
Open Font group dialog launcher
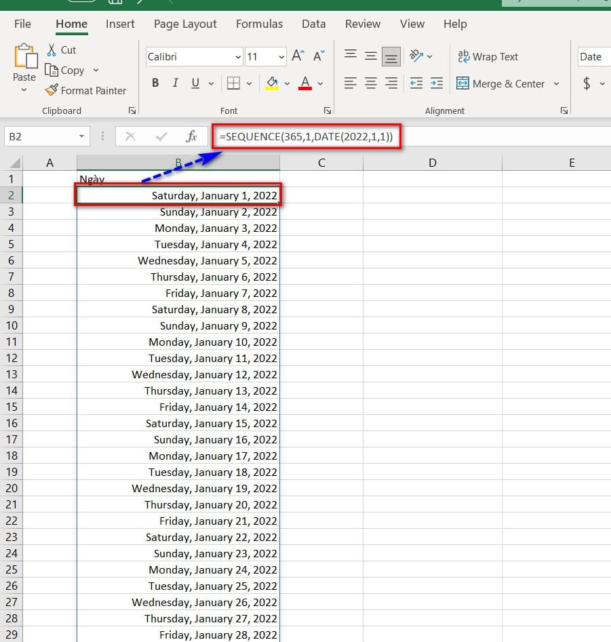pyautogui.click(x=328, y=111)
